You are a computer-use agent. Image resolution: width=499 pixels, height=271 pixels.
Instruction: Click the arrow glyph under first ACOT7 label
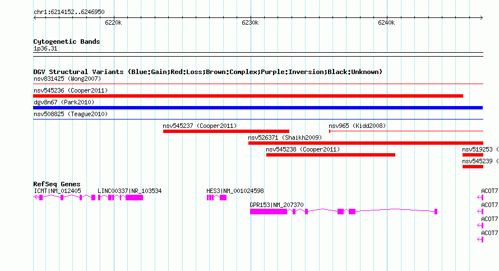[480, 197]
